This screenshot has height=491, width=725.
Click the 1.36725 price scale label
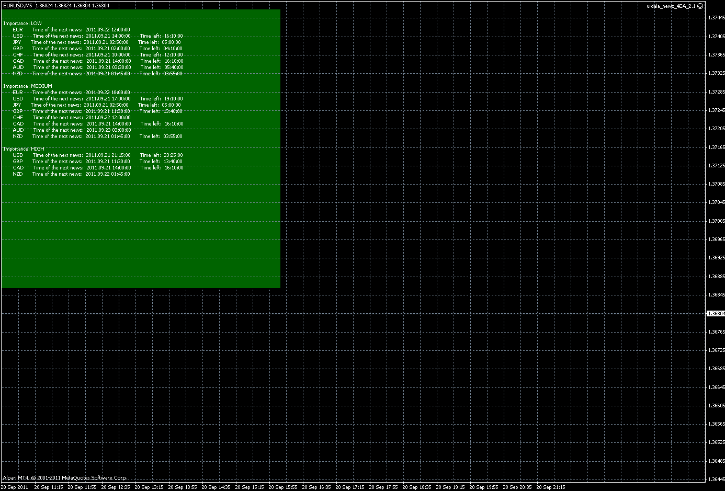click(x=716, y=350)
